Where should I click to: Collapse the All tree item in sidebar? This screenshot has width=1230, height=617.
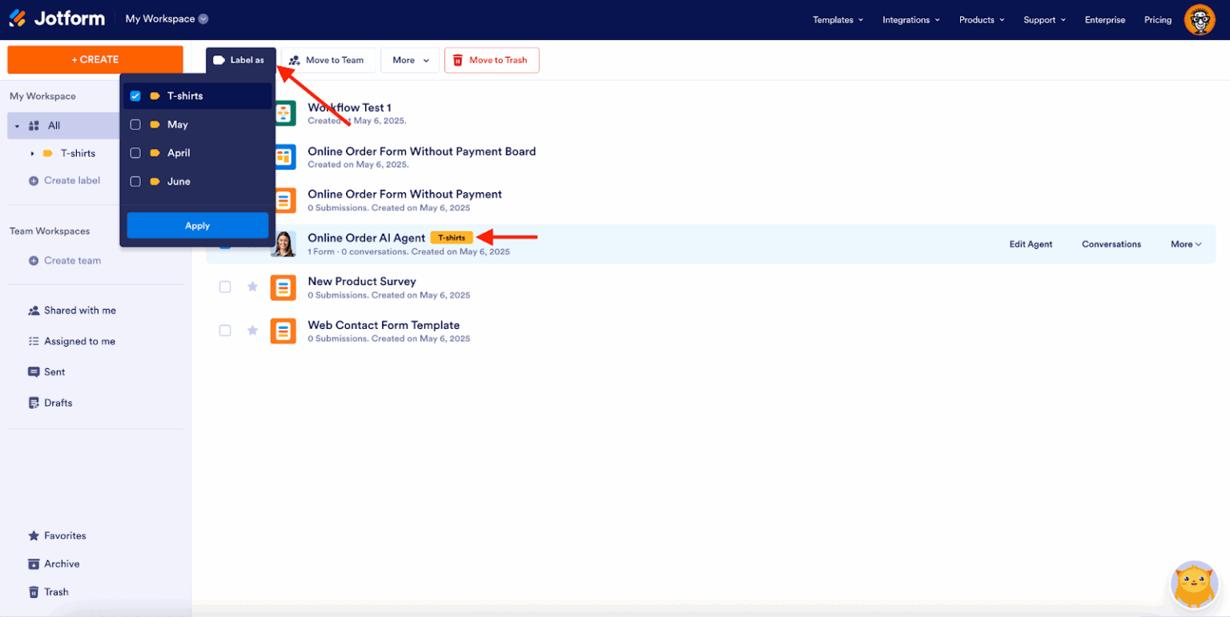(x=16, y=126)
